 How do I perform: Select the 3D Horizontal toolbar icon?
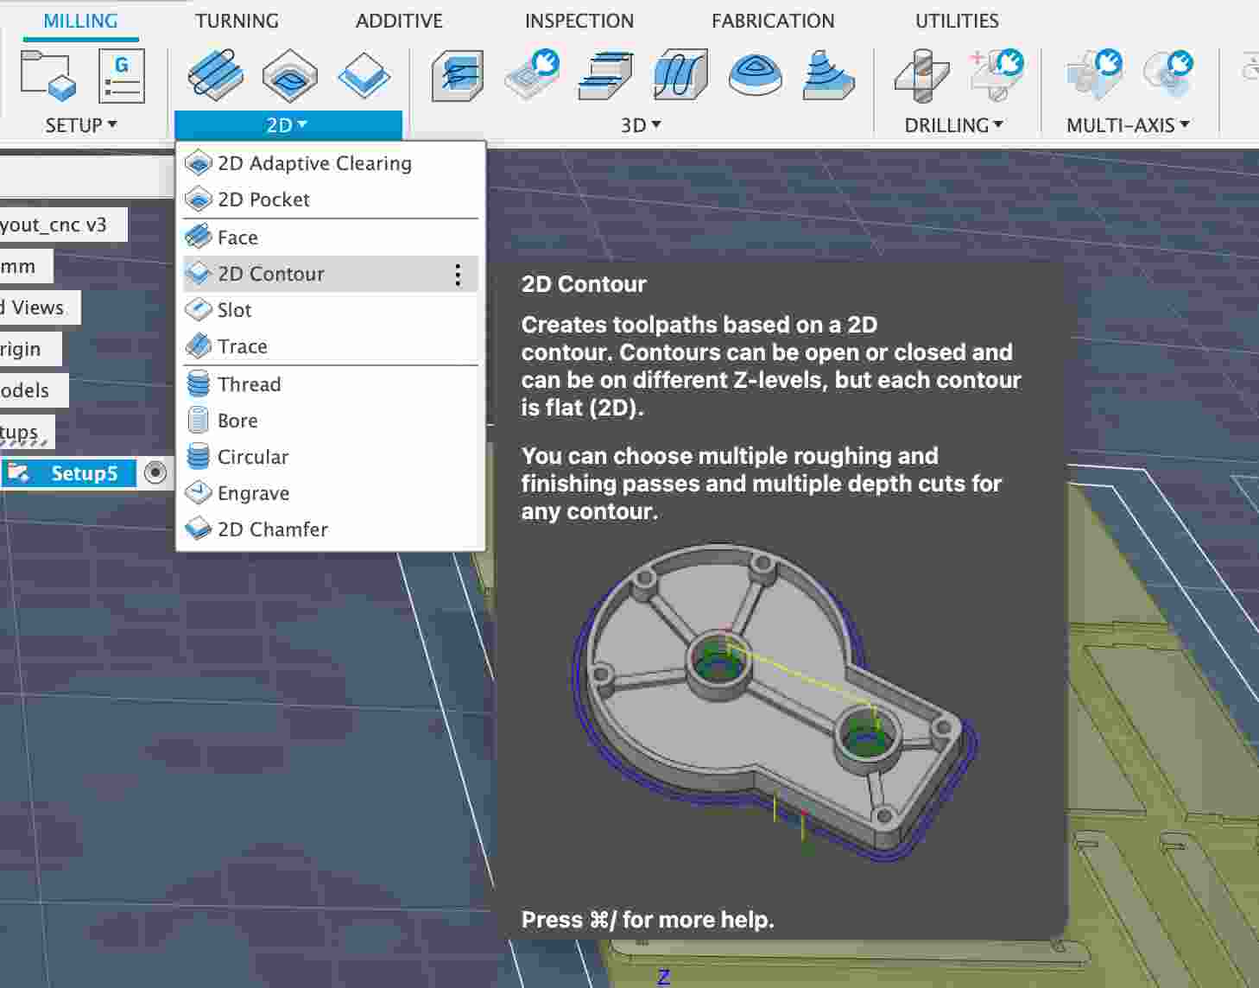(606, 75)
